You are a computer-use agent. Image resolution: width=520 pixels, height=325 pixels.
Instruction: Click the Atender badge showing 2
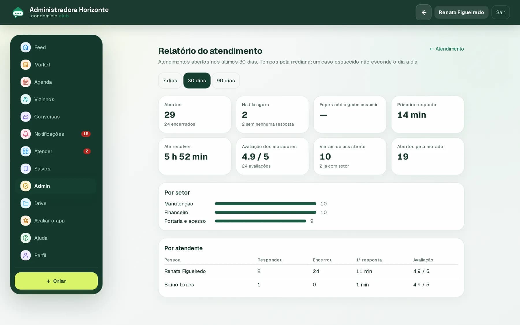pyautogui.click(x=87, y=151)
